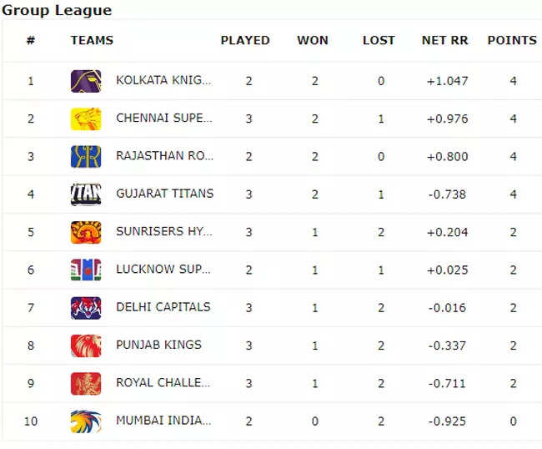Click the LOST column header
Screen dimensions: 542x449
pos(379,40)
